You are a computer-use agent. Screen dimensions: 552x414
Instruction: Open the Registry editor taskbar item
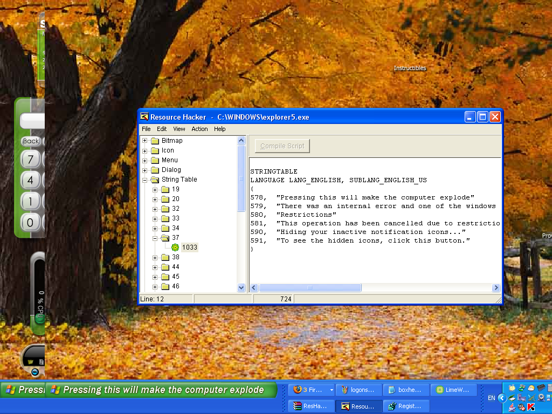tap(405, 406)
